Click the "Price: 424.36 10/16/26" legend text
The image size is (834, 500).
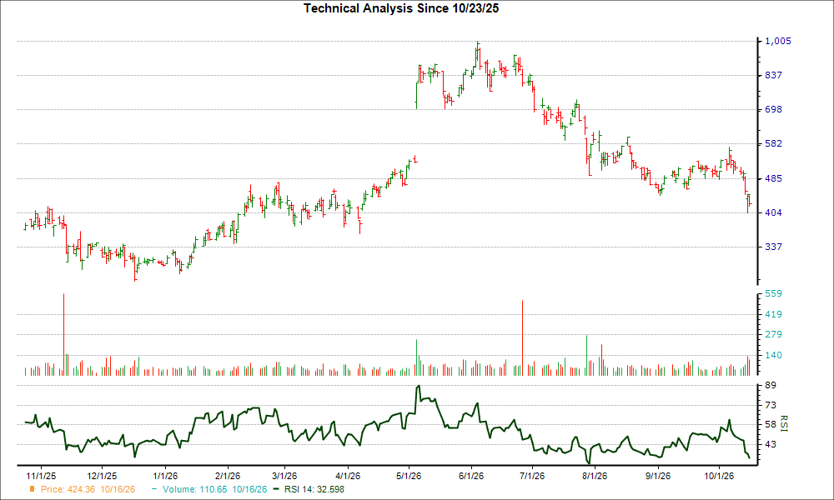(88, 489)
